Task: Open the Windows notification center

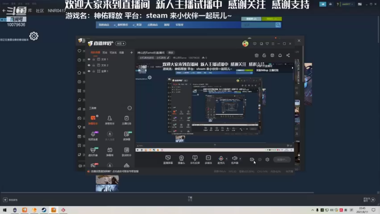Action: pos(373,210)
